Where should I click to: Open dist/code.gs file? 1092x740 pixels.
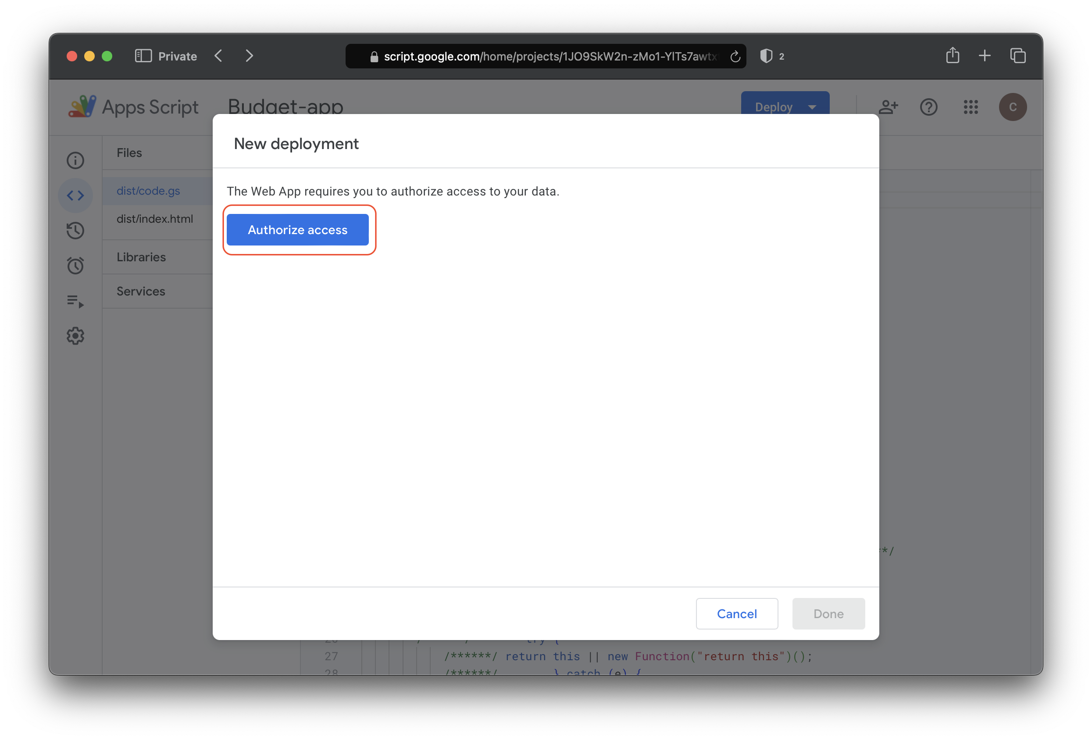coord(149,191)
